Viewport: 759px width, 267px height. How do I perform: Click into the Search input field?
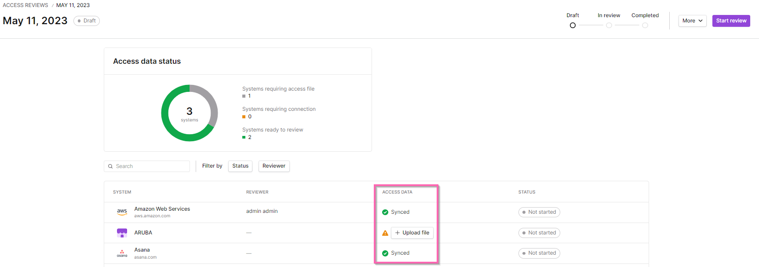(x=147, y=166)
